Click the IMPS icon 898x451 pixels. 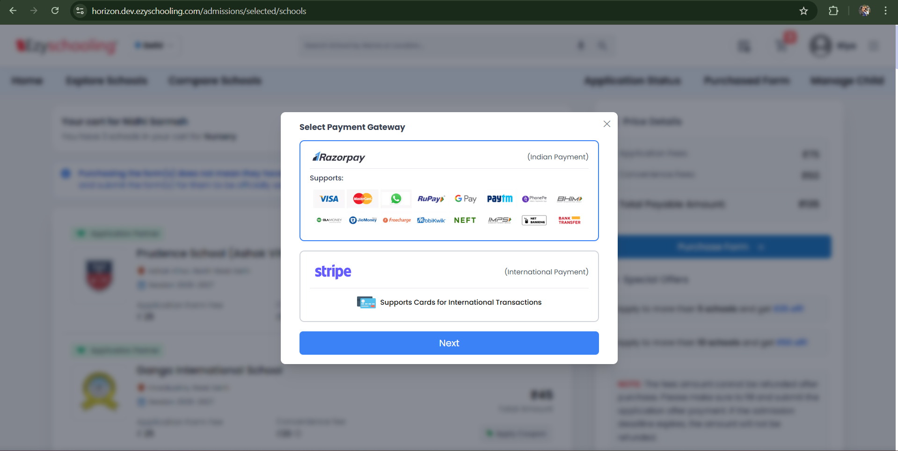(500, 220)
